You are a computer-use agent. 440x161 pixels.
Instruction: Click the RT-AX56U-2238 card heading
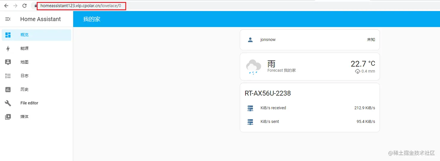268,94
